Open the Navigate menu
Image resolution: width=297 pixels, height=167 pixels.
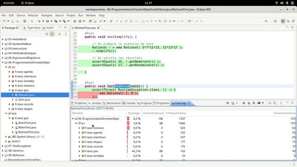(x=47, y=15)
